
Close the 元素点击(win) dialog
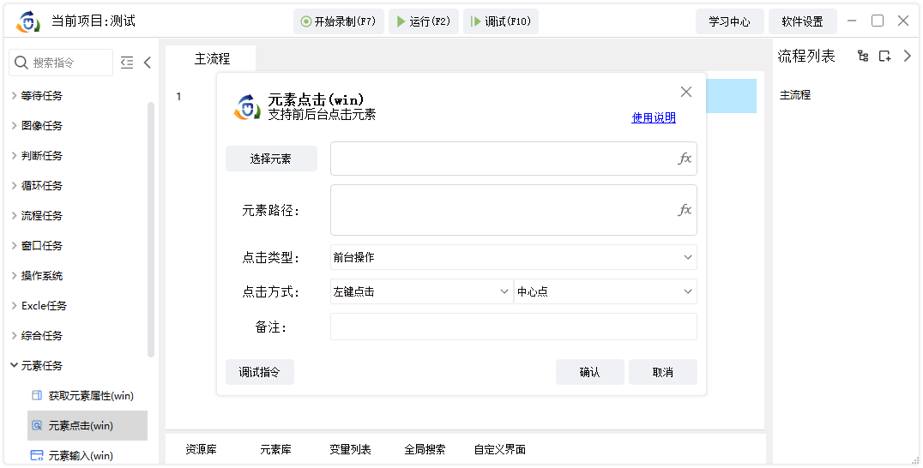point(685,92)
